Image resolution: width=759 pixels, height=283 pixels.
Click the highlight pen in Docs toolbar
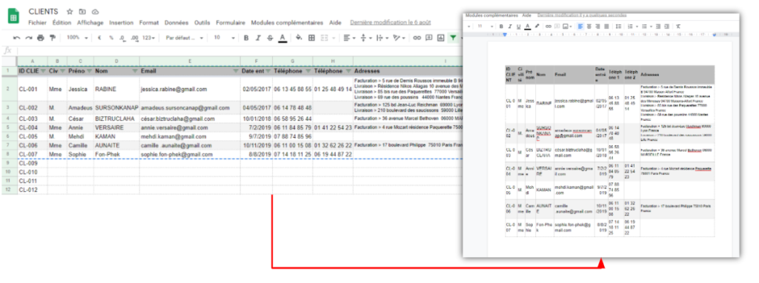537,26
